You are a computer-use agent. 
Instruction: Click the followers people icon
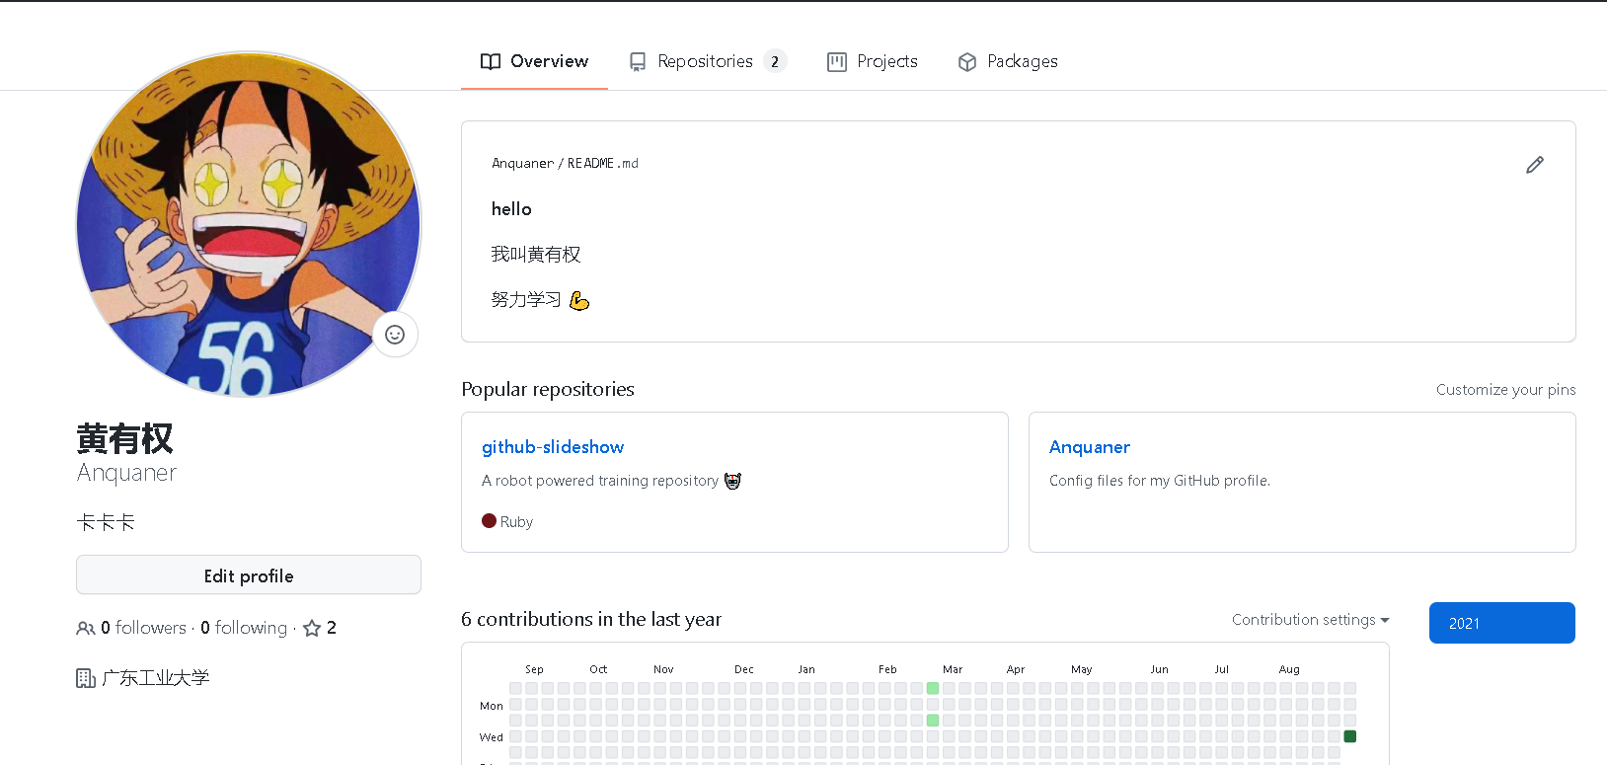86,628
